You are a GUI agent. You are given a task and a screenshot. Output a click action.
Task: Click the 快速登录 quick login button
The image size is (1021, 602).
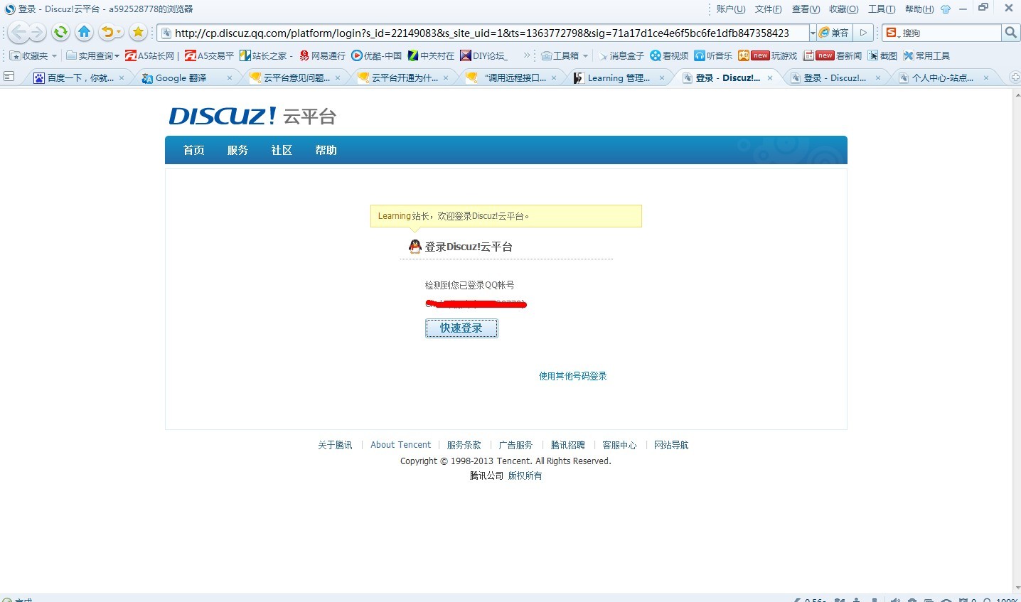tap(461, 328)
